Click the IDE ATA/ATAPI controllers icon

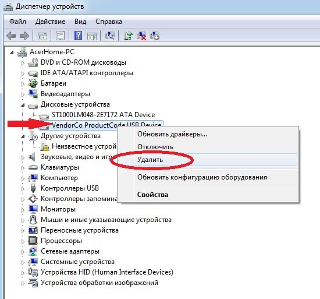pyautogui.click(x=33, y=73)
